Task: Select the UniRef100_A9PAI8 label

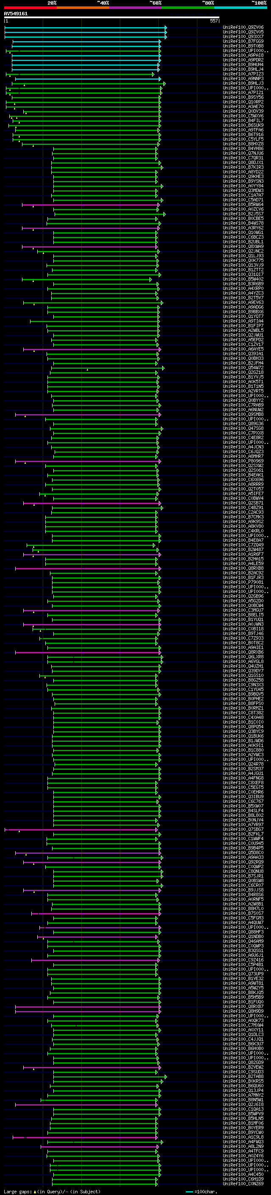Action: (243, 55)
